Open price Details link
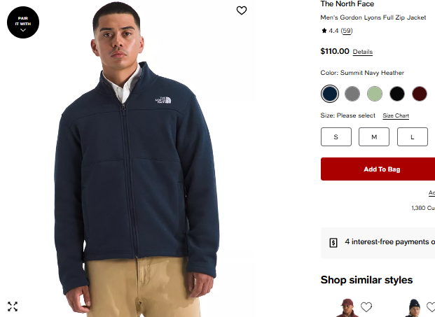Viewport: 435px width, 317px height. [363, 52]
